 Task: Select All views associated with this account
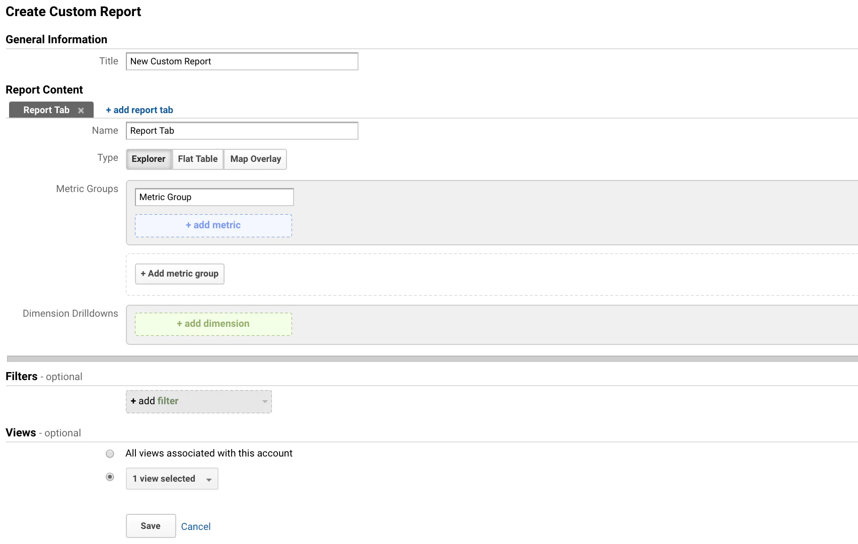110,454
